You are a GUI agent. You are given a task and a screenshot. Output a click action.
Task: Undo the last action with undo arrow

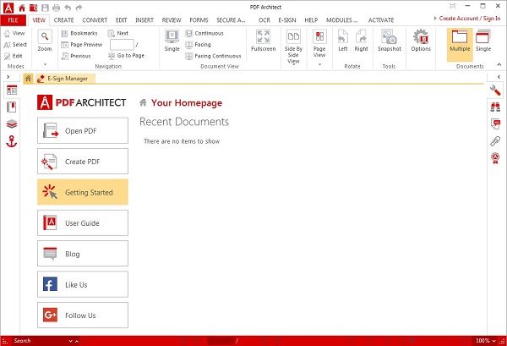pyautogui.click(x=68, y=8)
